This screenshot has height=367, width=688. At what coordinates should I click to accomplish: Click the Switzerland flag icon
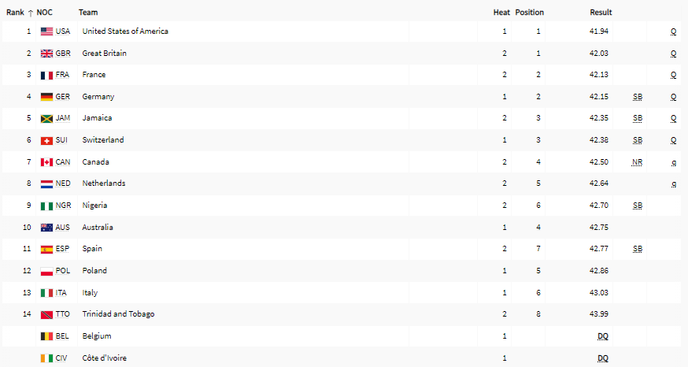click(46, 140)
